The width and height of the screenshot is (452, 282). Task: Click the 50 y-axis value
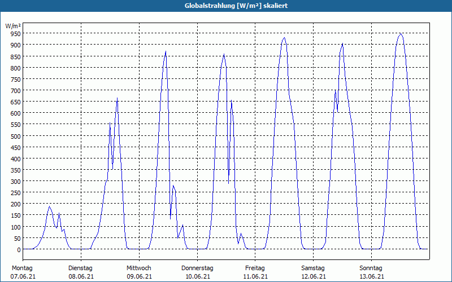pyautogui.click(x=17, y=239)
